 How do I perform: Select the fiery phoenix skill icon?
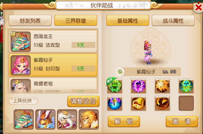pyautogui.click(x=162, y=103)
